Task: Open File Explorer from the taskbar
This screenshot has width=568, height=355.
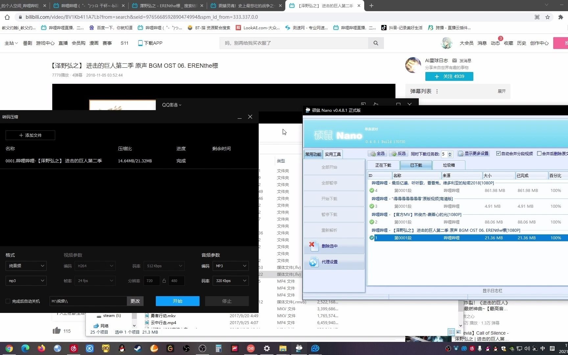Action: pyautogui.click(x=283, y=348)
